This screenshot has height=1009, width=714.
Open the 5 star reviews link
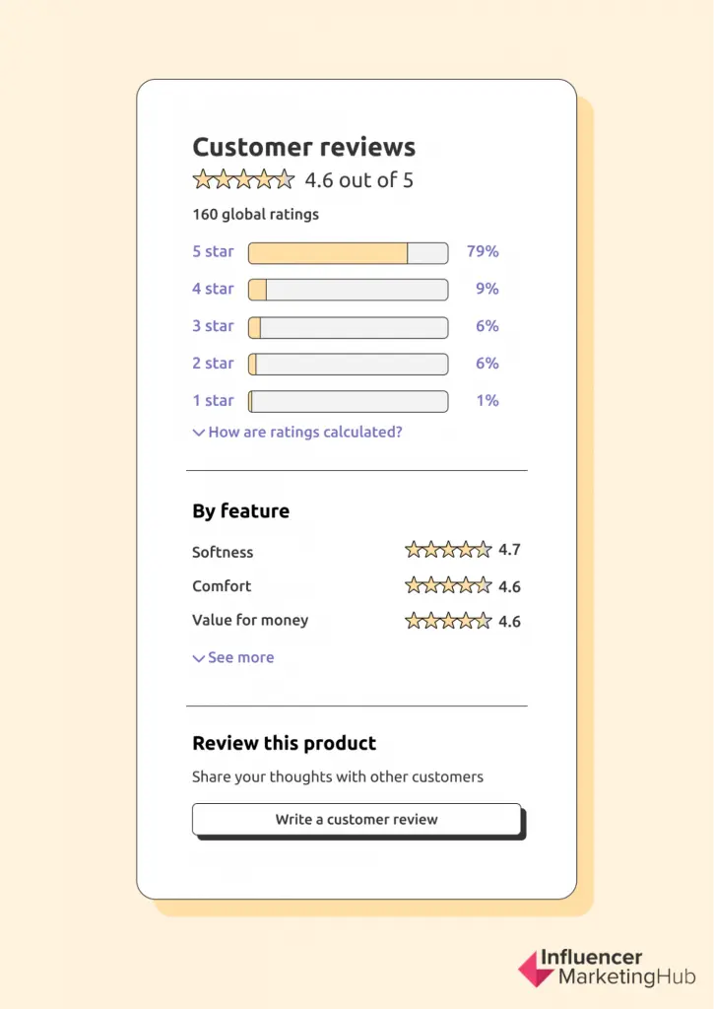tap(213, 251)
